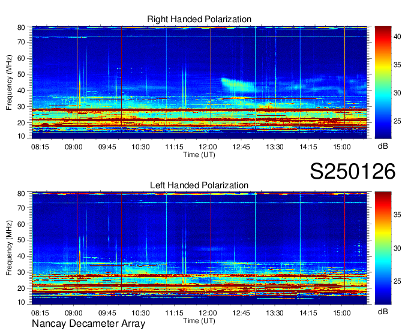Click the 11:15 tick of right-handed plot
Screen dimensions: 408x331
(x=175, y=147)
